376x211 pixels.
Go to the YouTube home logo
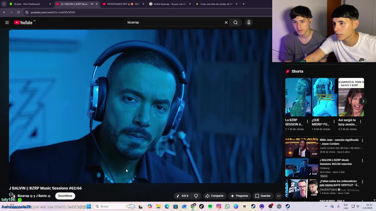(23, 23)
